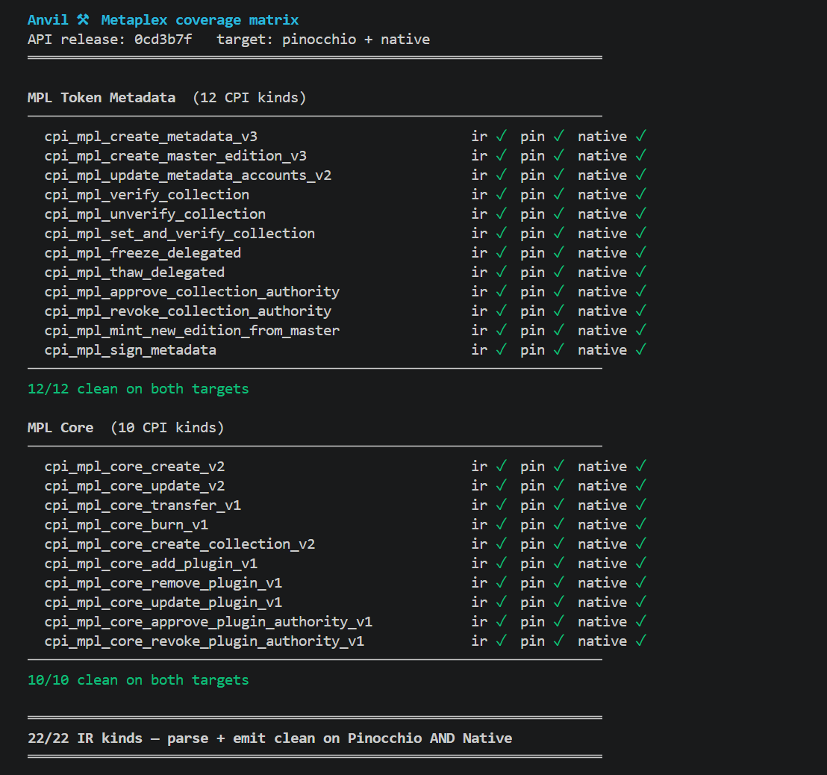This screenshot has height=775, width=827.
Task: Click native checkmark for cpi_mpl_approve_collection_authority
Action: (641, 292)
